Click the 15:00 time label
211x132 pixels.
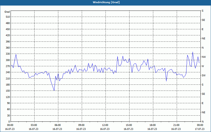(x=129, y=125)
